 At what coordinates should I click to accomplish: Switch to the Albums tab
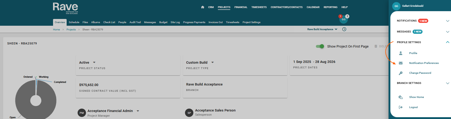click(96, 22)
